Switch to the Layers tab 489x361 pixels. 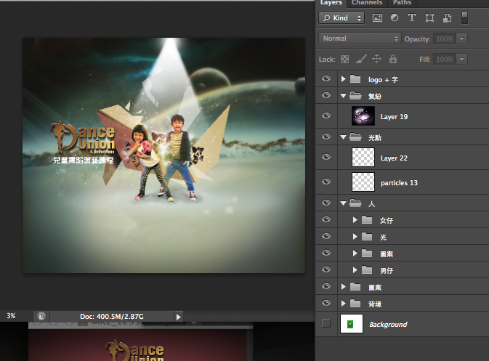(x=331, y=2)
